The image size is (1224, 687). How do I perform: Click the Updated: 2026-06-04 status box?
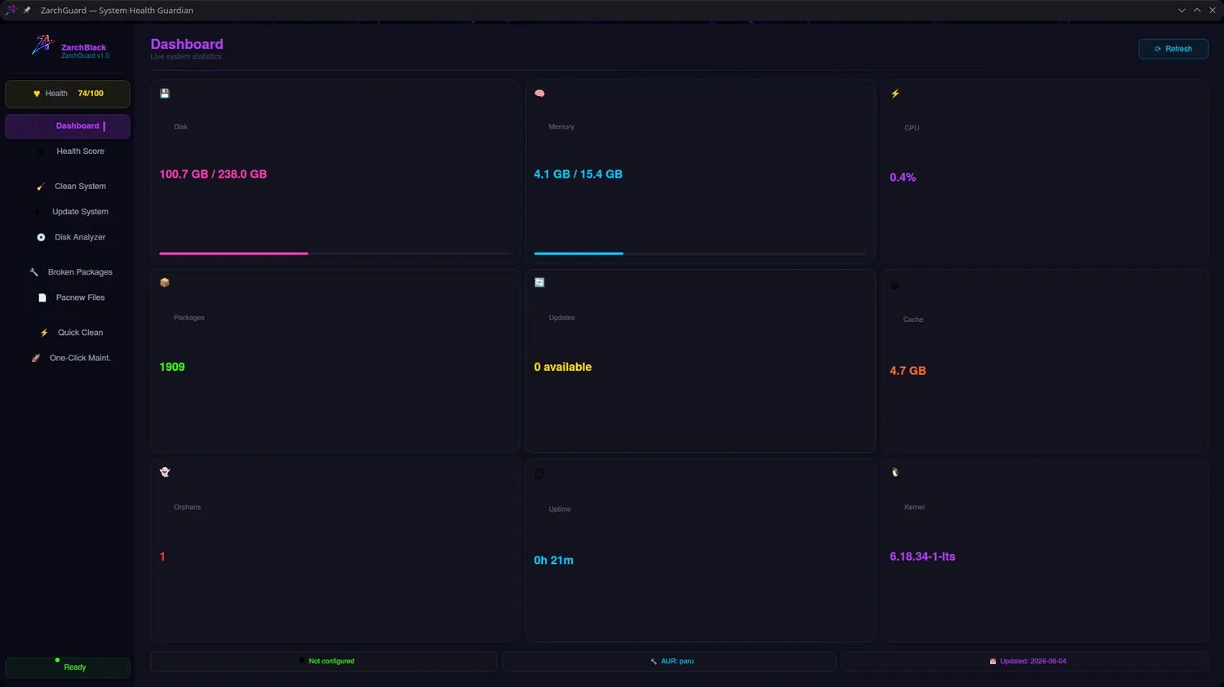(x=1025, y=661)
